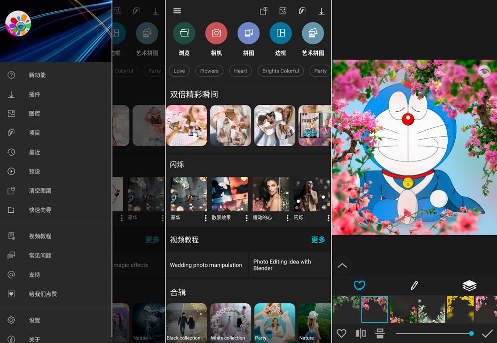Open 关于 from the side drawer
497x343 pixels.
tap(56, 338)
